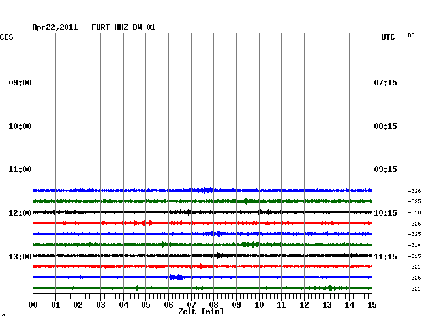Click minute tick label "06"
Screen dimensions: 424x322
(168, 305)
